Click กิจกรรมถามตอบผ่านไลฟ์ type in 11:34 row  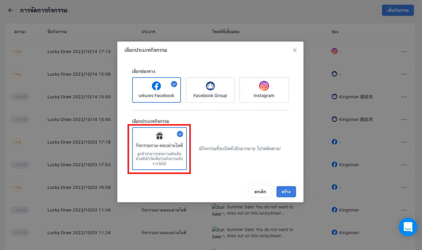(x=164, y=210)
